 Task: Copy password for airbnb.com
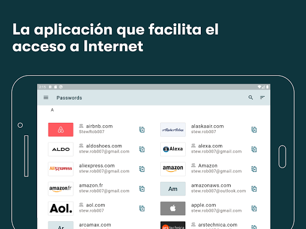[x=142, y=129]
